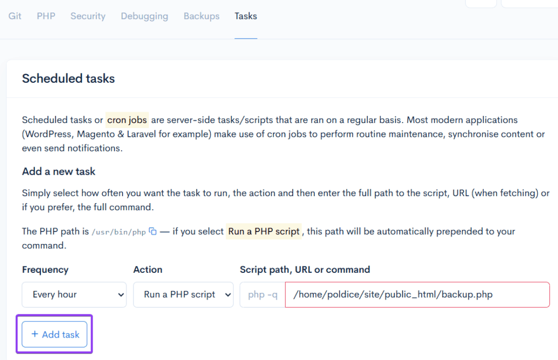Go to the Security tab
The image size is (558, 360).
pyautogui.click(x=88, y=16)
